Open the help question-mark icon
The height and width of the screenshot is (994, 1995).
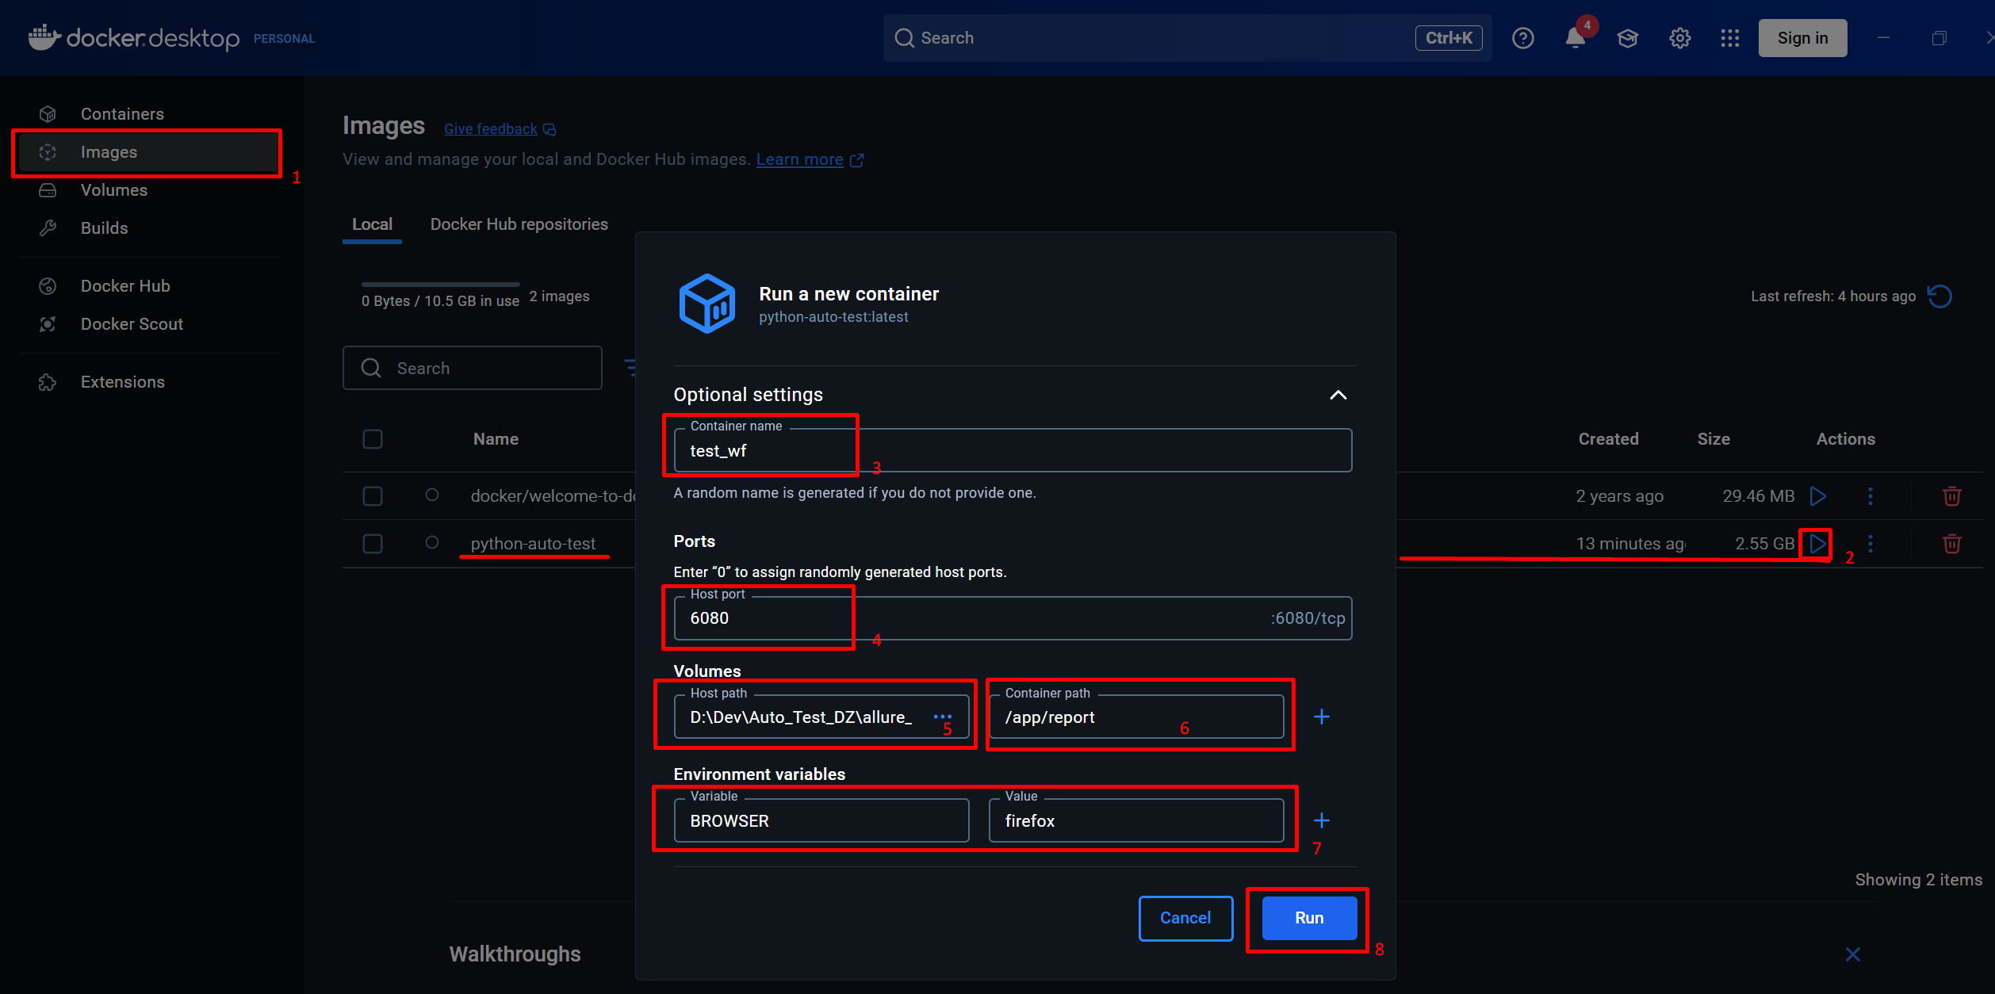[x=1522, y=38]
